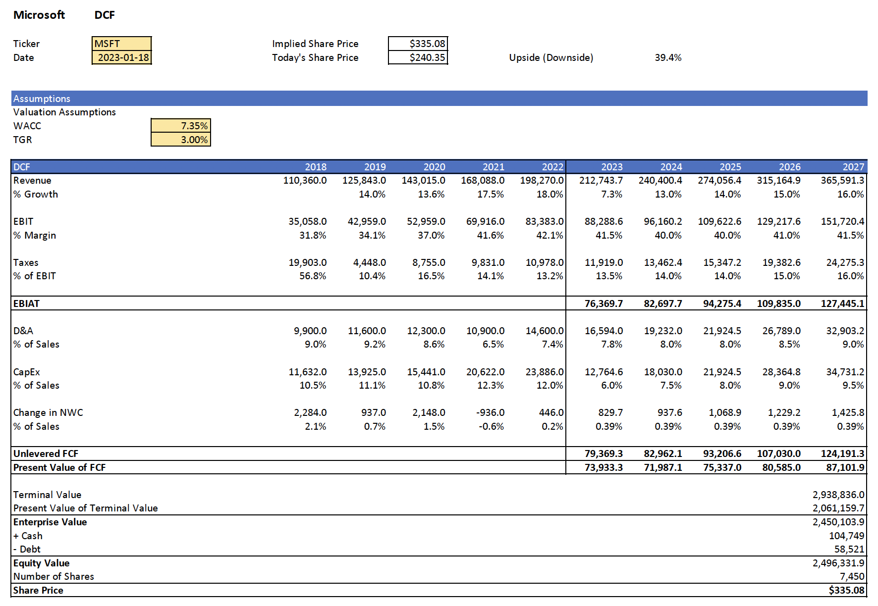Screen dimensions: 878x606
Task: Click the MSFT ticker input cell
Action: click(121, 44)
